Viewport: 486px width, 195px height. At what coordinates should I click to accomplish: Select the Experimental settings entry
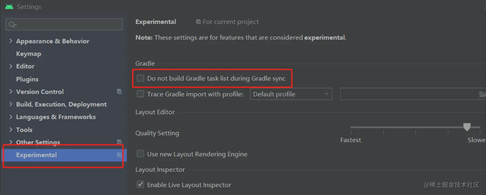(36, 155)
